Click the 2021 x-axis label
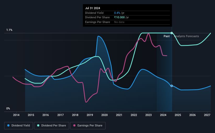This screenshot has width=215, height=133. click(x=119, y=115)
